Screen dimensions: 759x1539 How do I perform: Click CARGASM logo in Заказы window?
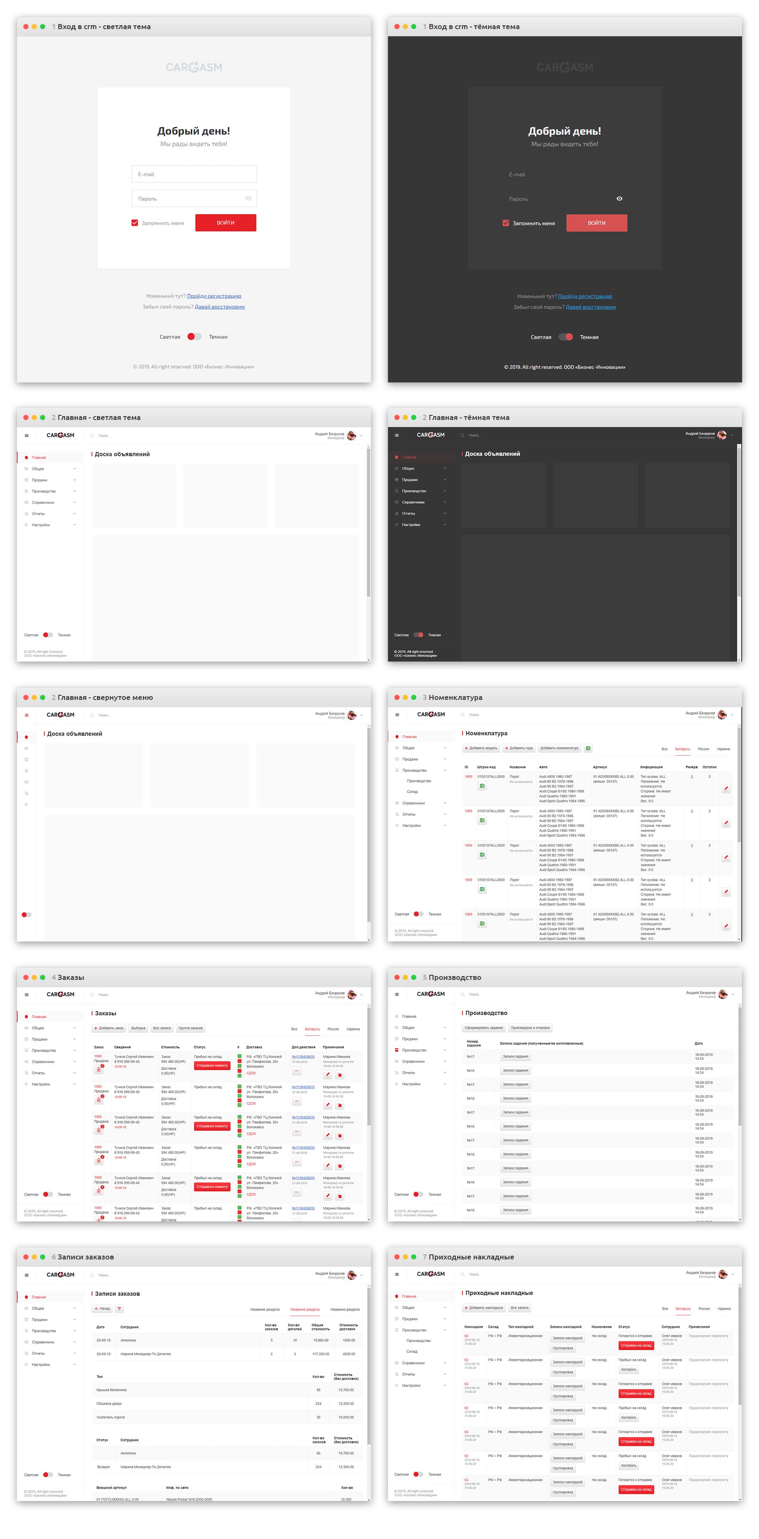(x=60, y=994)
